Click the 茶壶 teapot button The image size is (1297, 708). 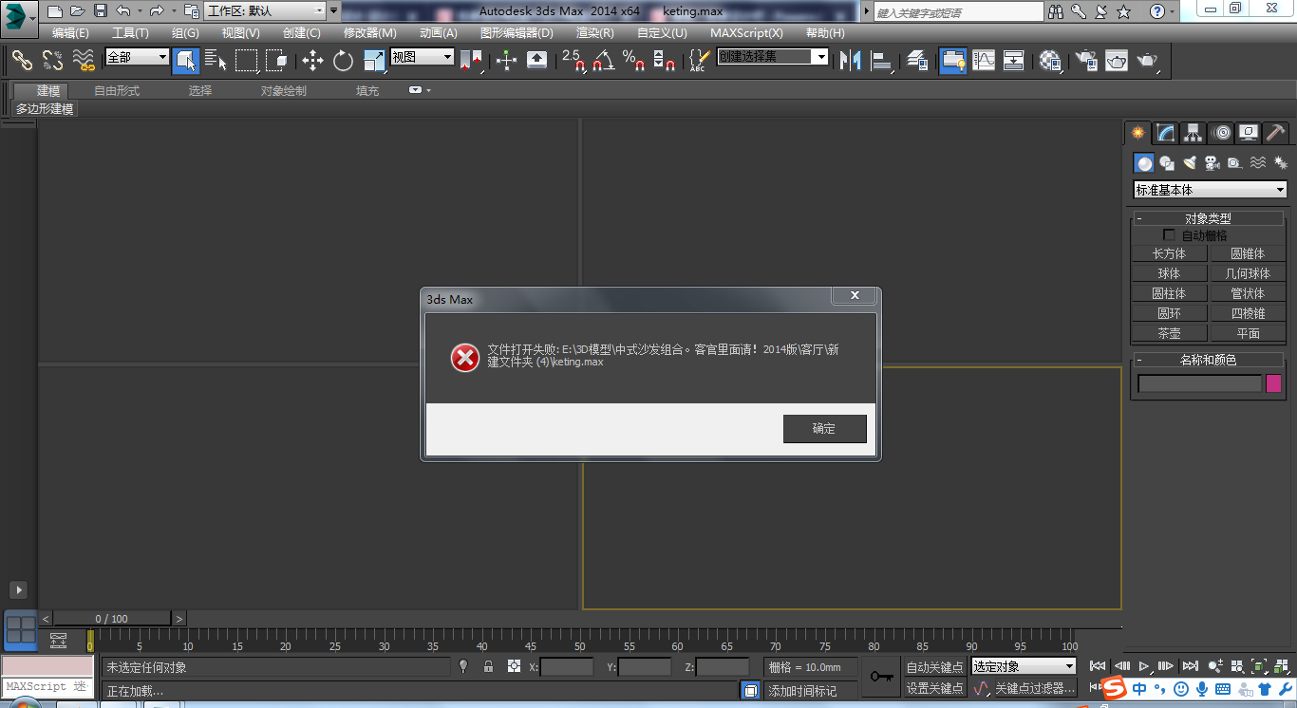coord(1170,333)
